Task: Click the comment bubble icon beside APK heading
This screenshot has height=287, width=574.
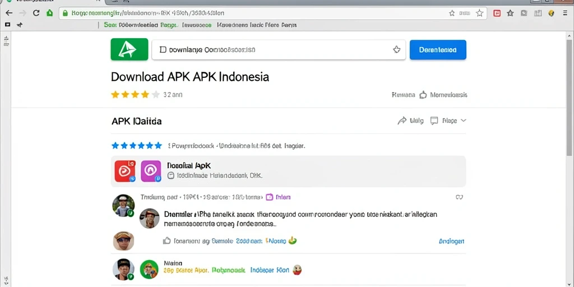Action: (x=434, y=121)
